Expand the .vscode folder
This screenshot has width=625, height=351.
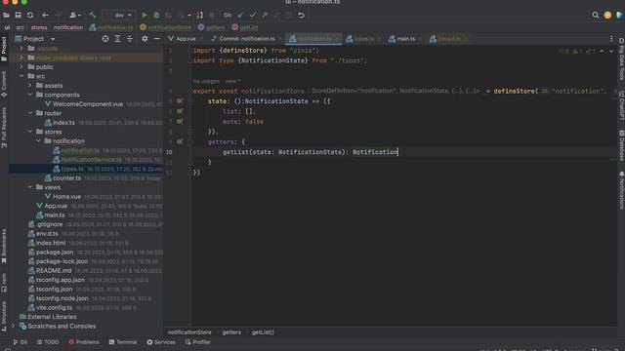point(21,49)
